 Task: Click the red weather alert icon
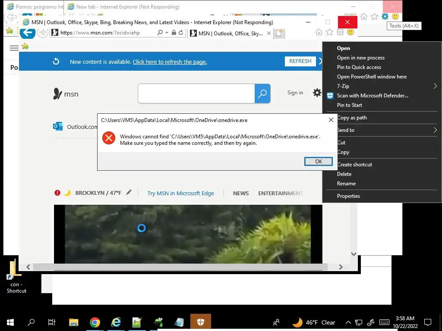click(x=57, y=193)
